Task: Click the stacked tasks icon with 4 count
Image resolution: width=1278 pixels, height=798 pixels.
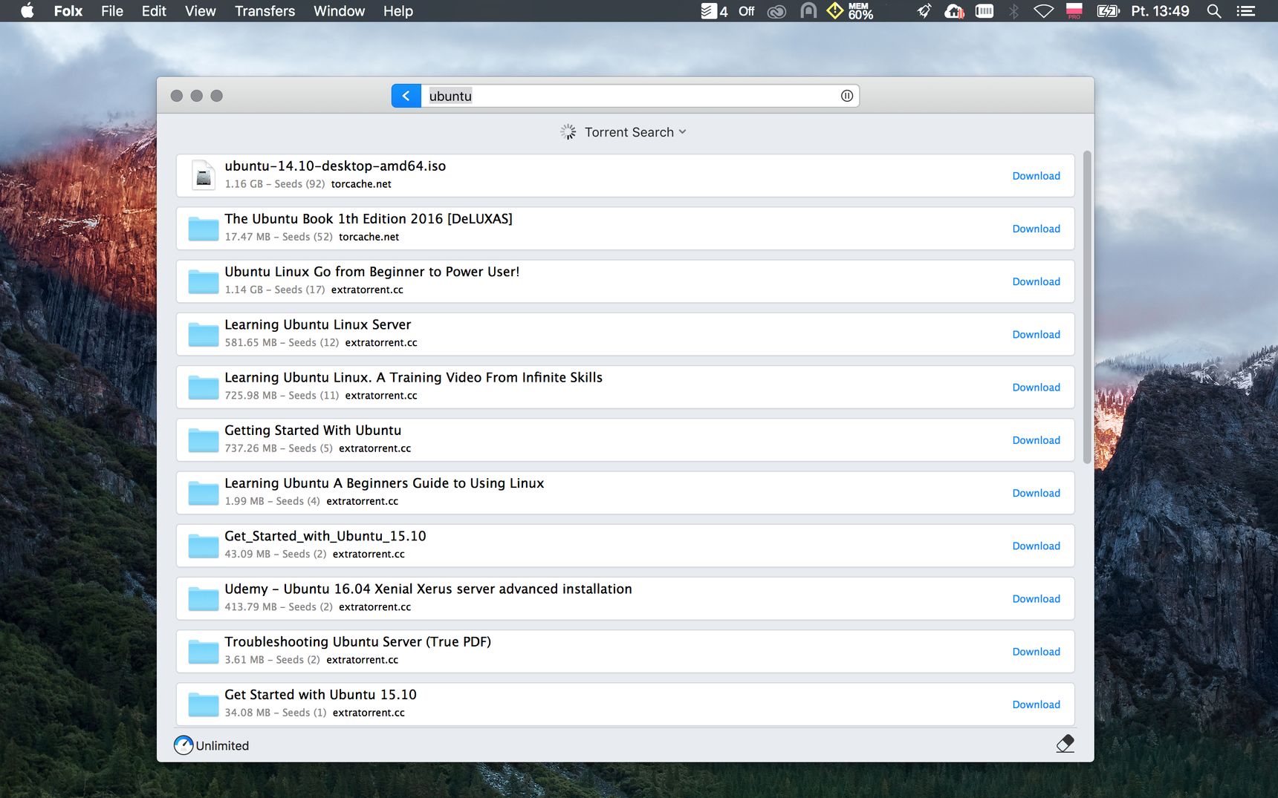Action: point(714,11)
